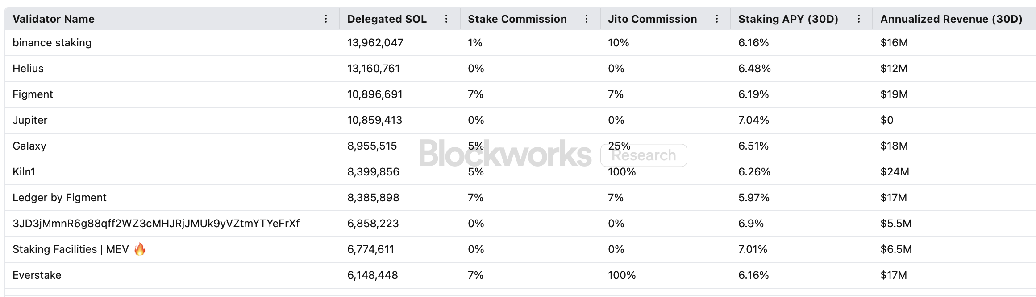Screen dimensions: 1036x297
Task: Select the Kiln1 validator entry
Action: point(24,172)
